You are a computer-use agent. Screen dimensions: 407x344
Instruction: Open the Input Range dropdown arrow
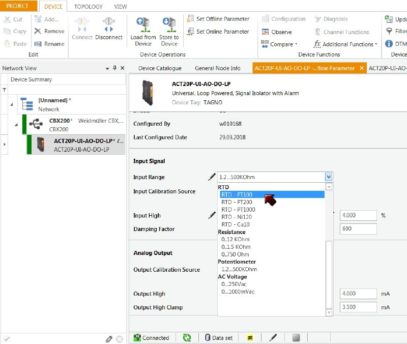(328, 177)
